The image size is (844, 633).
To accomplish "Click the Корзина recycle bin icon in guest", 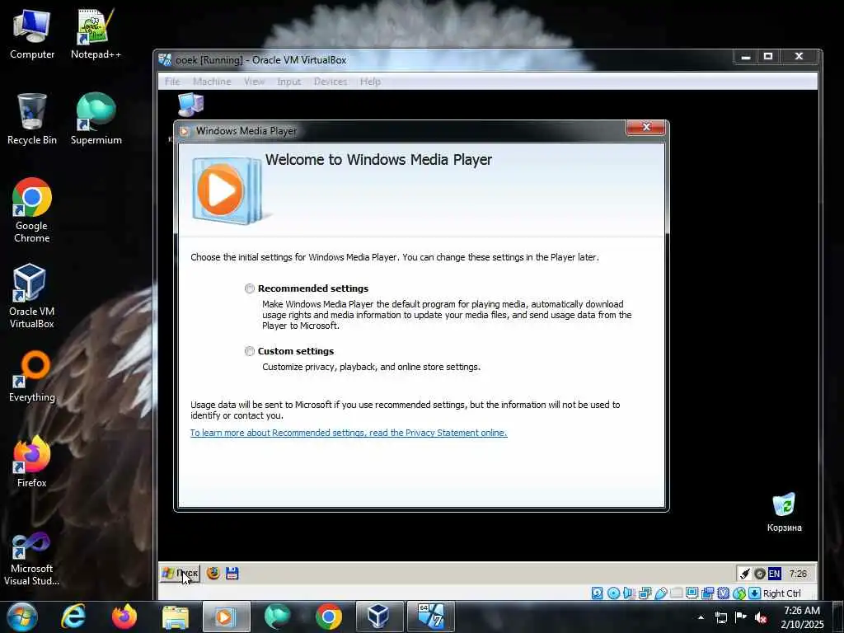I will (x=785, y=512).
